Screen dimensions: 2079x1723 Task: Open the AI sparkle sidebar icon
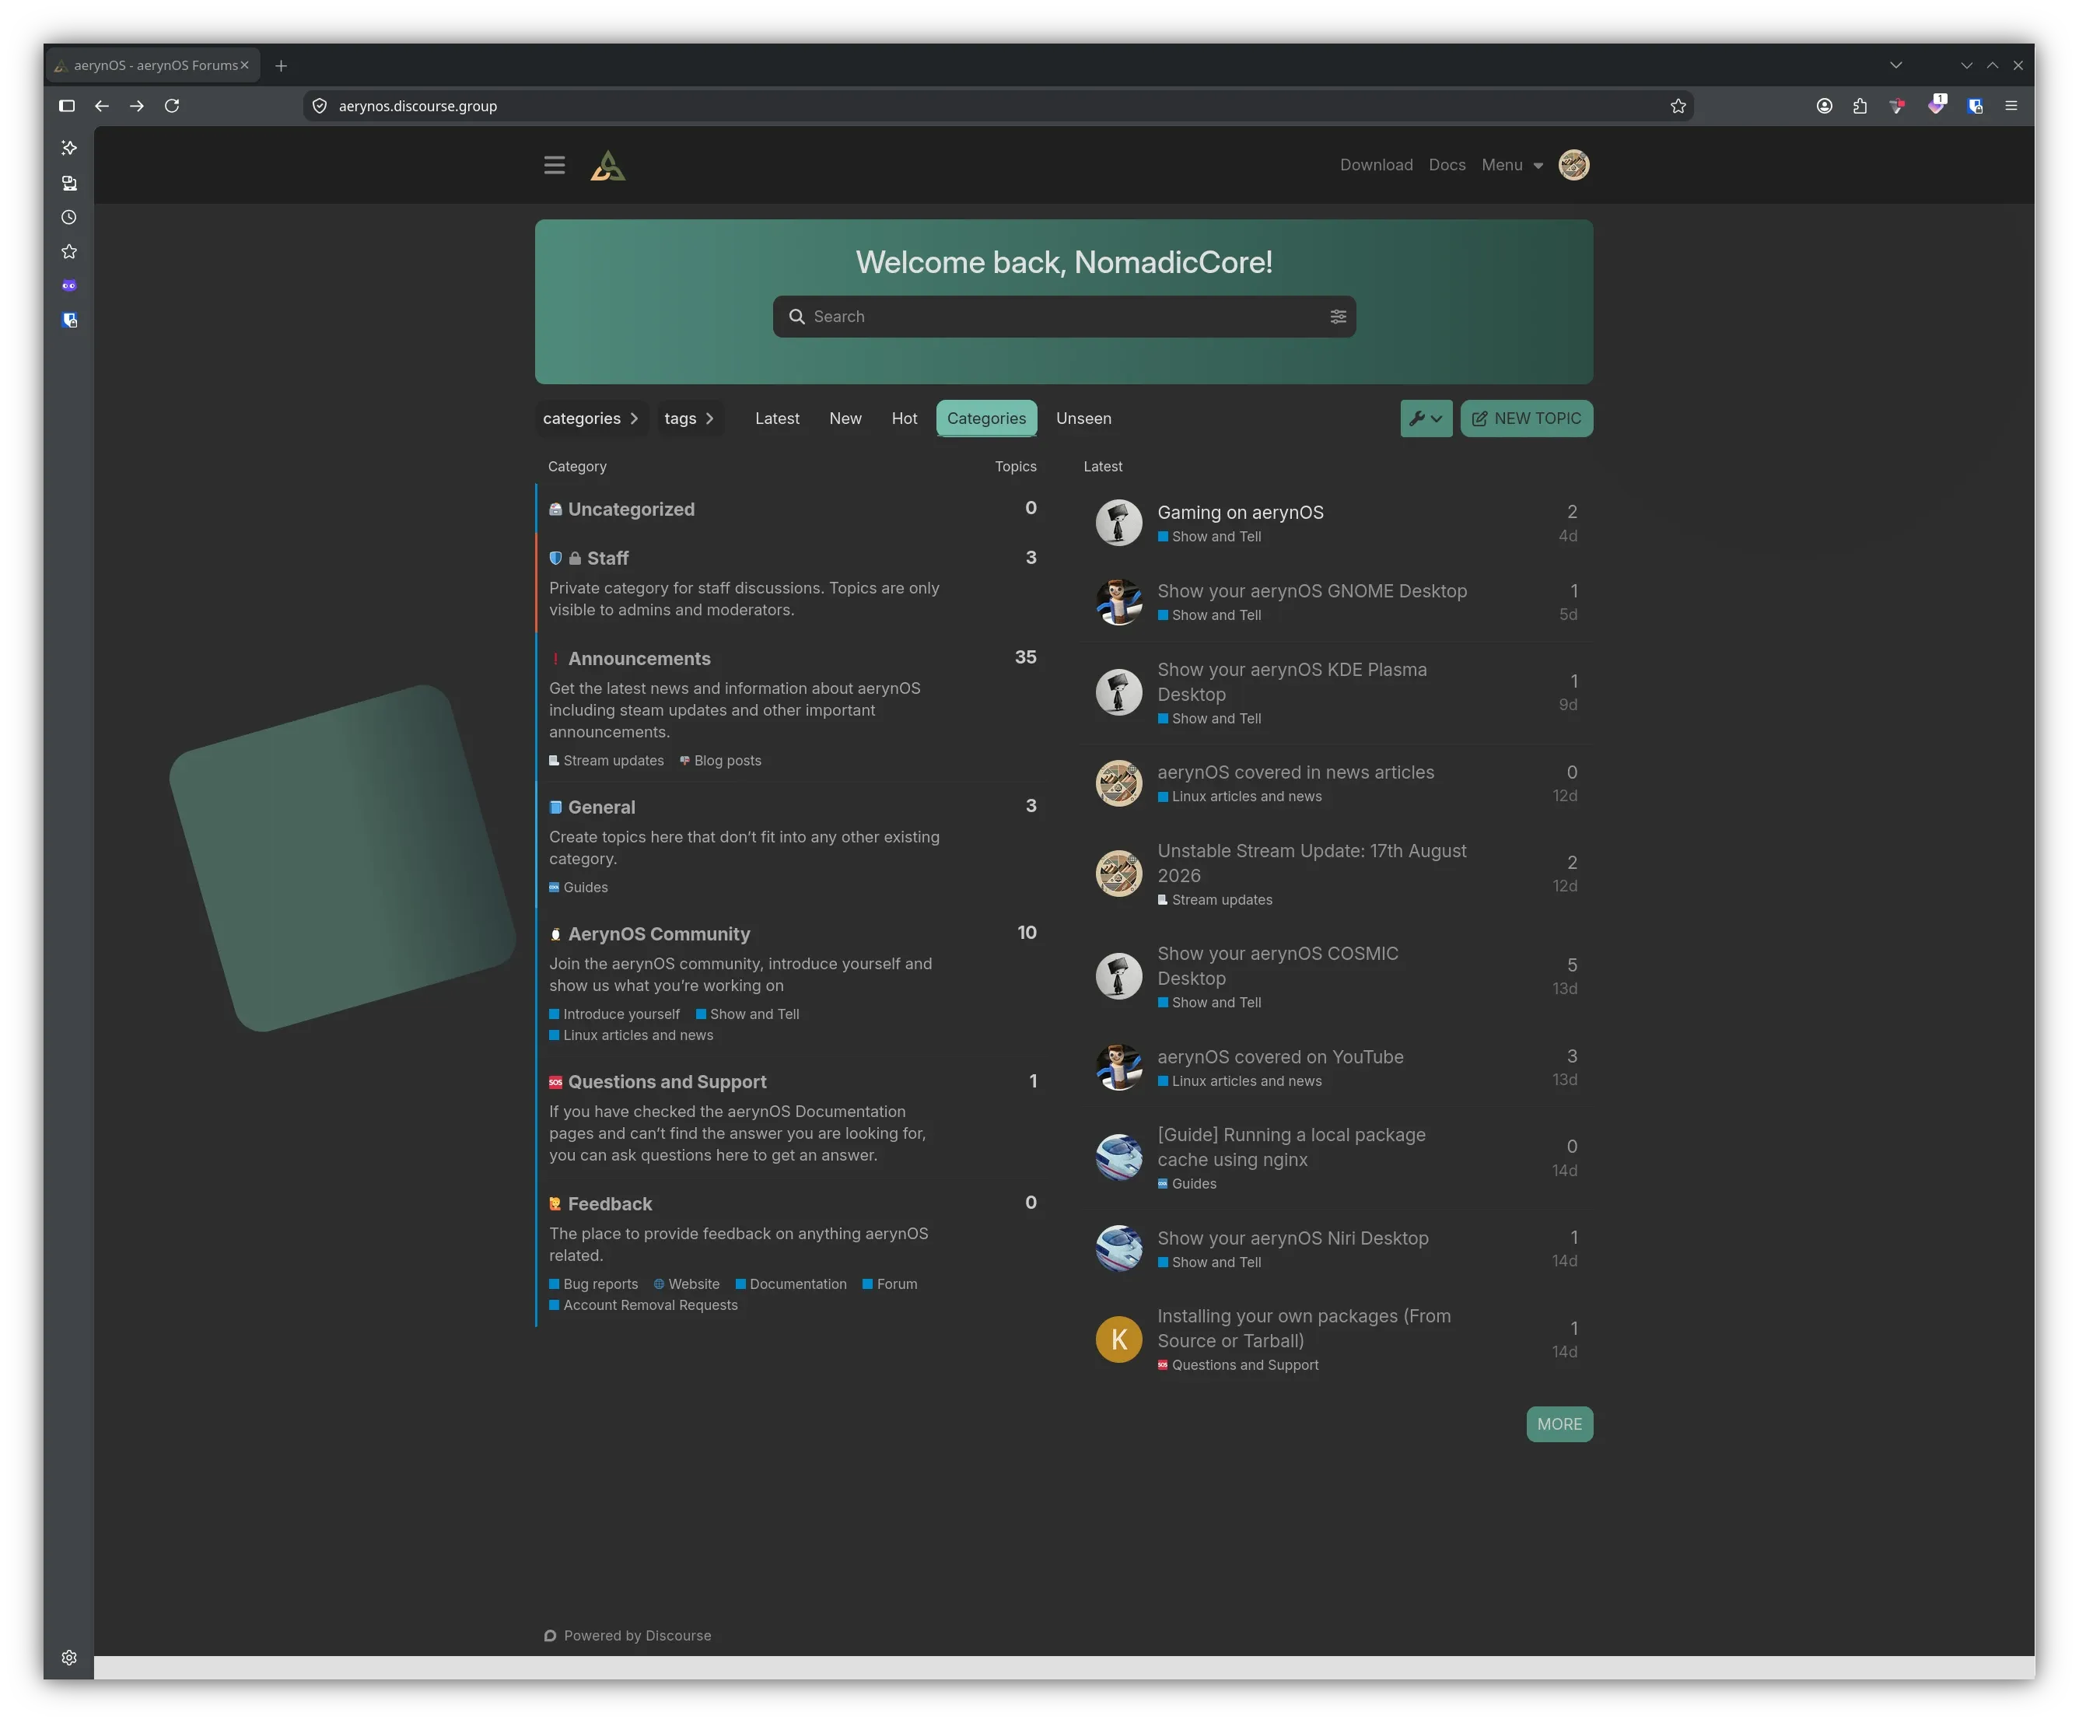point(69,148)
